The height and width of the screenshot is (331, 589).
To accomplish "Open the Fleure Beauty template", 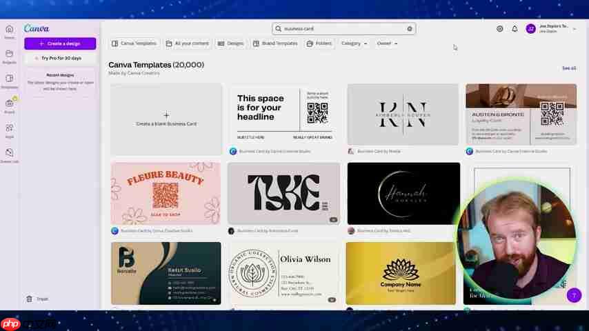I will click(166, 194).
